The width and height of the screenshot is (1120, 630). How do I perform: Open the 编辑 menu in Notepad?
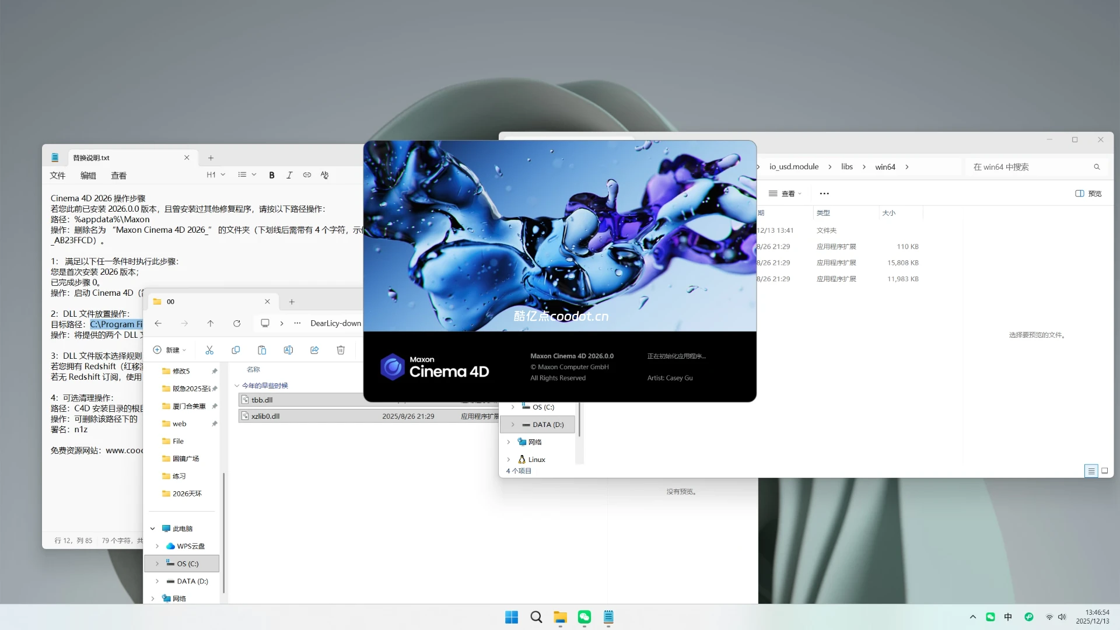coord(88,175)
